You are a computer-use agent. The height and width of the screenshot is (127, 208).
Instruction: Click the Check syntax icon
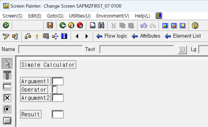pos(28,36)
